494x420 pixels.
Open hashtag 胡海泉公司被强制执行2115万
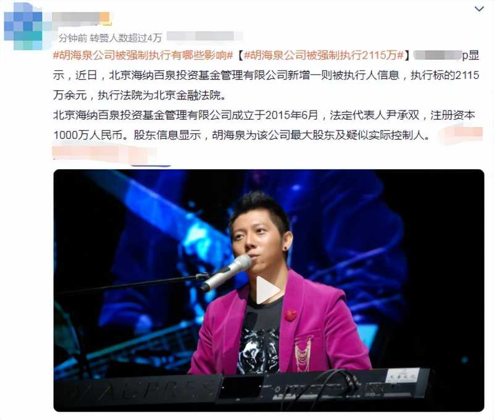click(324, 56)
